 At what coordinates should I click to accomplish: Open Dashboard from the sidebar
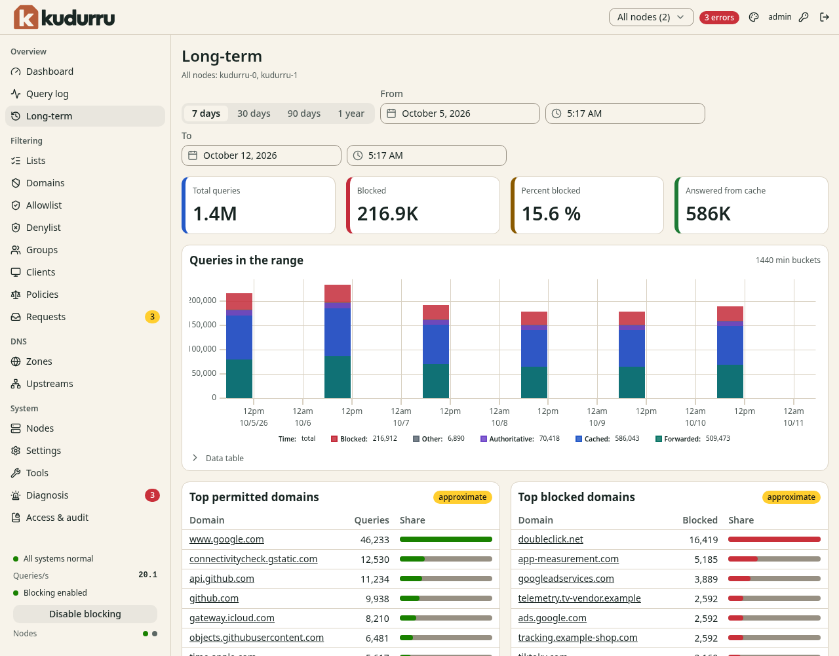pos(85,72)
